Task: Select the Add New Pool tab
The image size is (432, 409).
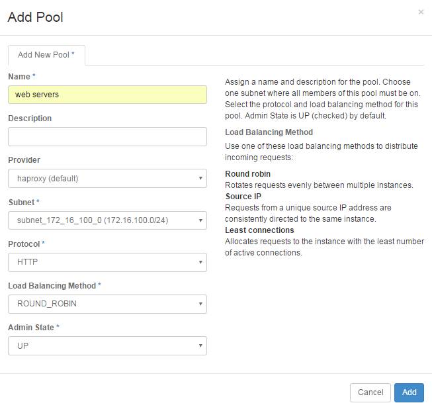Action: (46, 55)
